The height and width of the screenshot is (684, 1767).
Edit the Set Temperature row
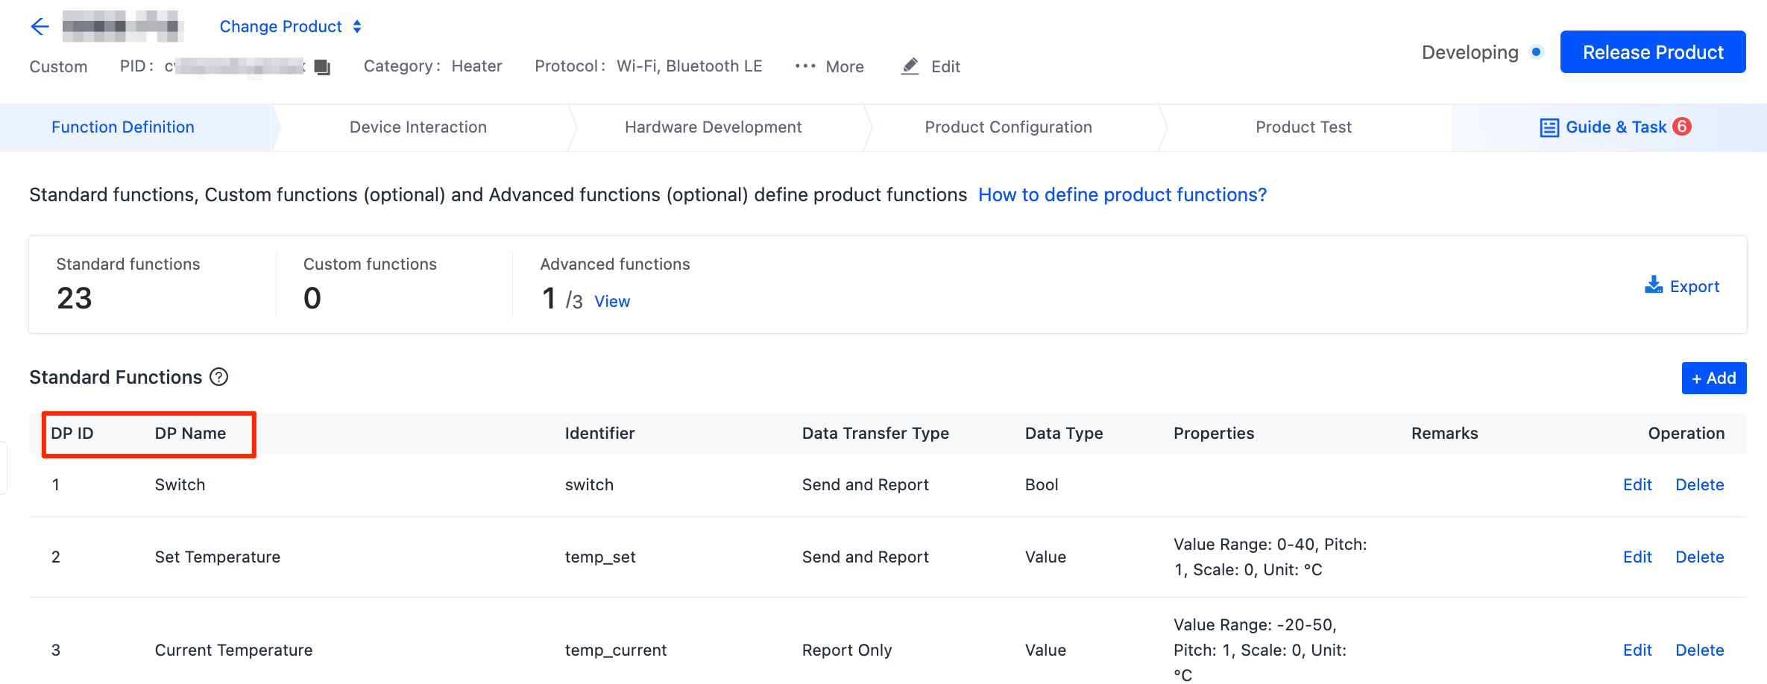pos(1637,557)
